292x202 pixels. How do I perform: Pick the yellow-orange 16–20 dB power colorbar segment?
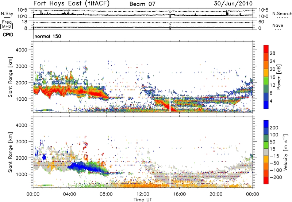point(266,73)
